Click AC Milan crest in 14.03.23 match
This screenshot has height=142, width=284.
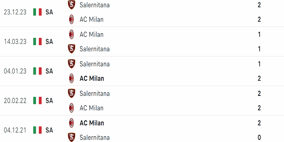[x=72, y=34]
